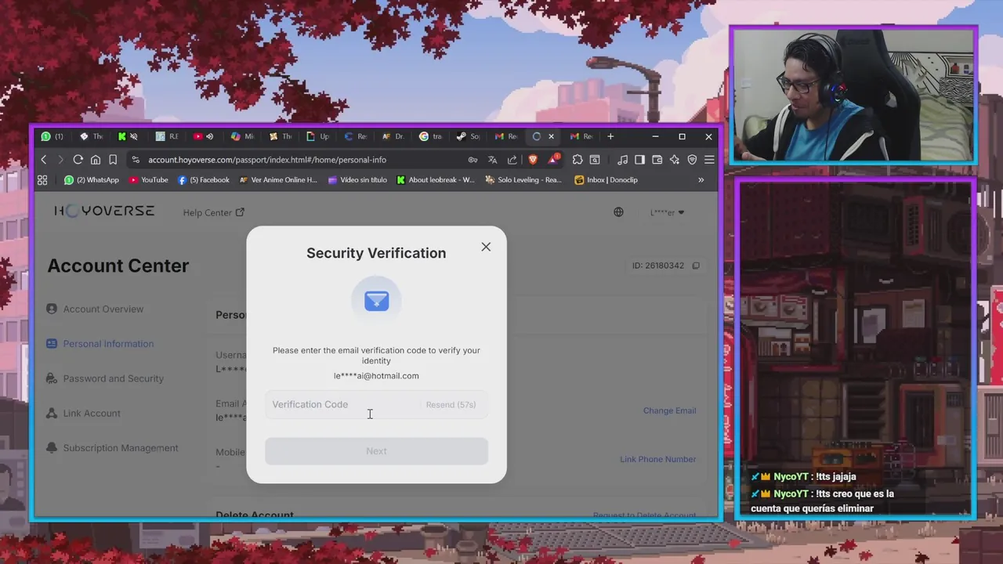Open Password and Security section
The height and width of the screenshot is (564, 1003).
pyautogui.click(x=105, y=378)
